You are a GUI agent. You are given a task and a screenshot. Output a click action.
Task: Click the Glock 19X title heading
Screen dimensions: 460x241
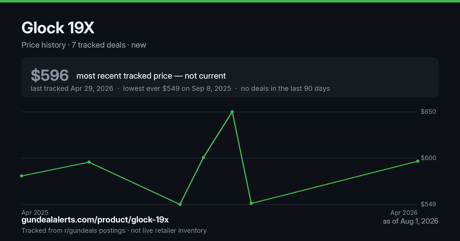[x=58, y=28]
